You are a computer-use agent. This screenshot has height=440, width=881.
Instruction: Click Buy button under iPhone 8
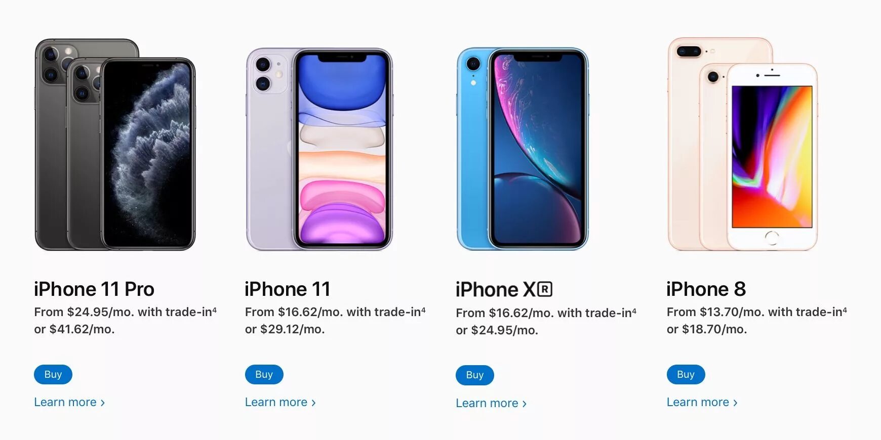(x=686, y=374)
